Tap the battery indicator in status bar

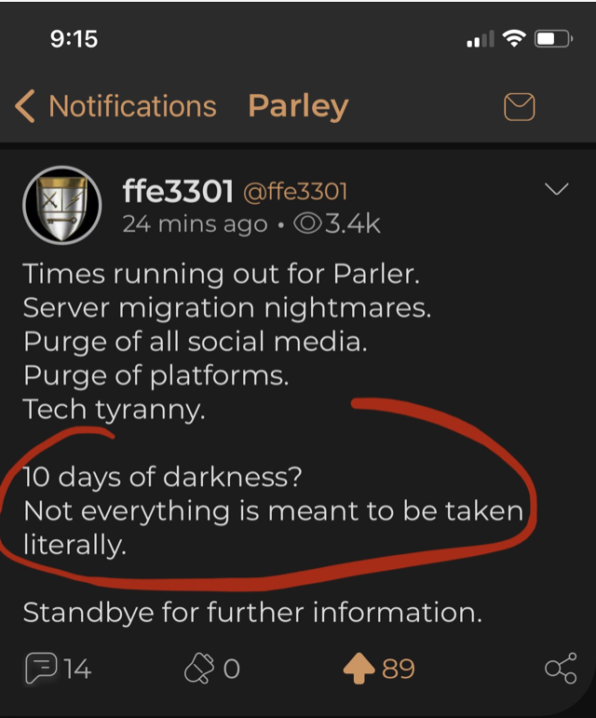click(553, 38)
